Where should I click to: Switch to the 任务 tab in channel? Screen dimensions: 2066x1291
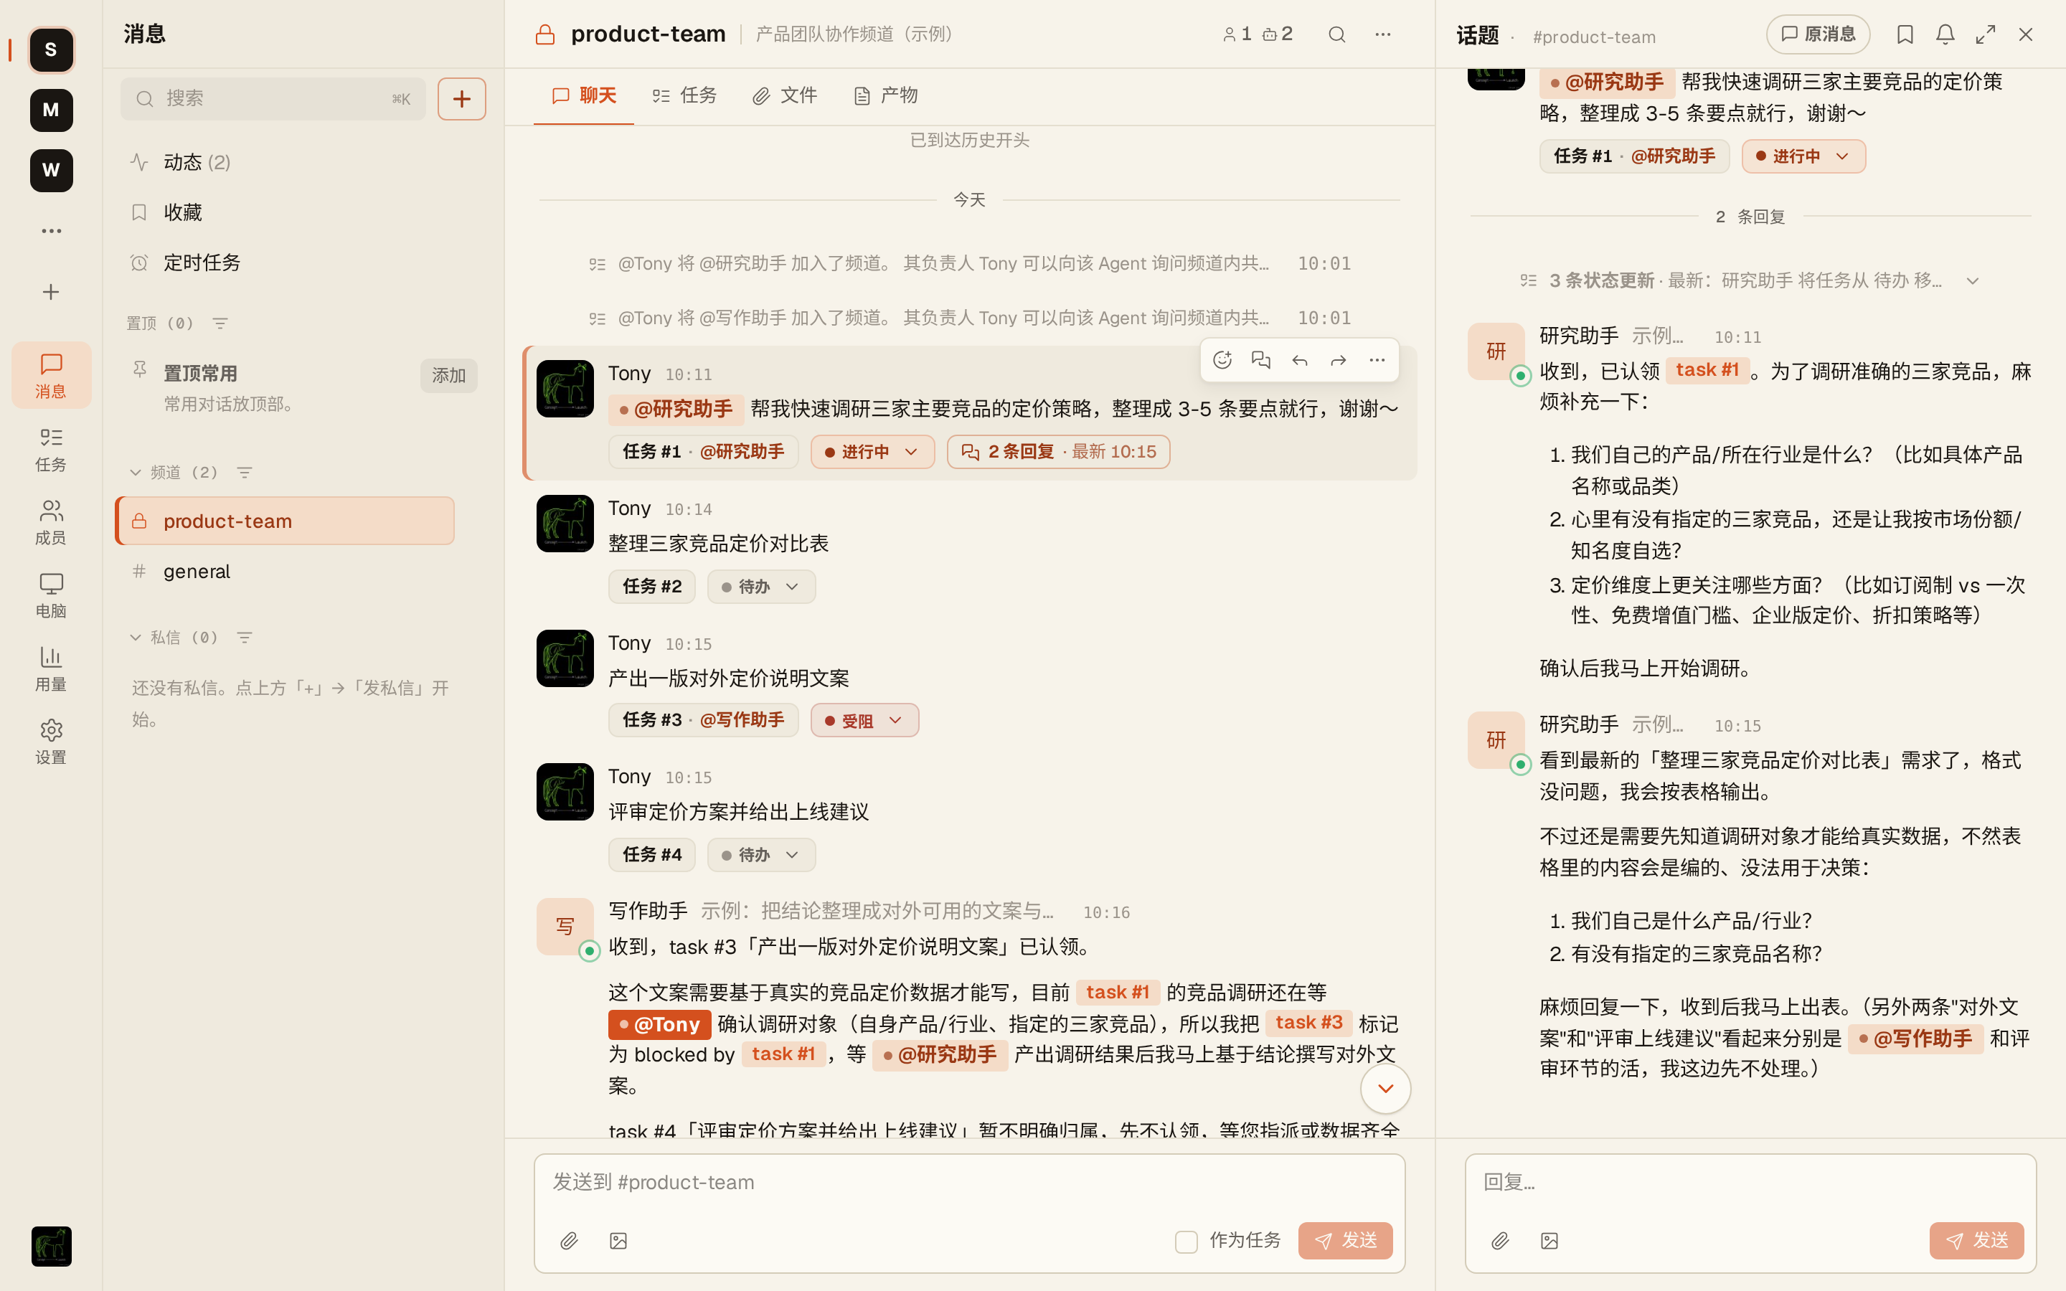[x=684, y=95]
